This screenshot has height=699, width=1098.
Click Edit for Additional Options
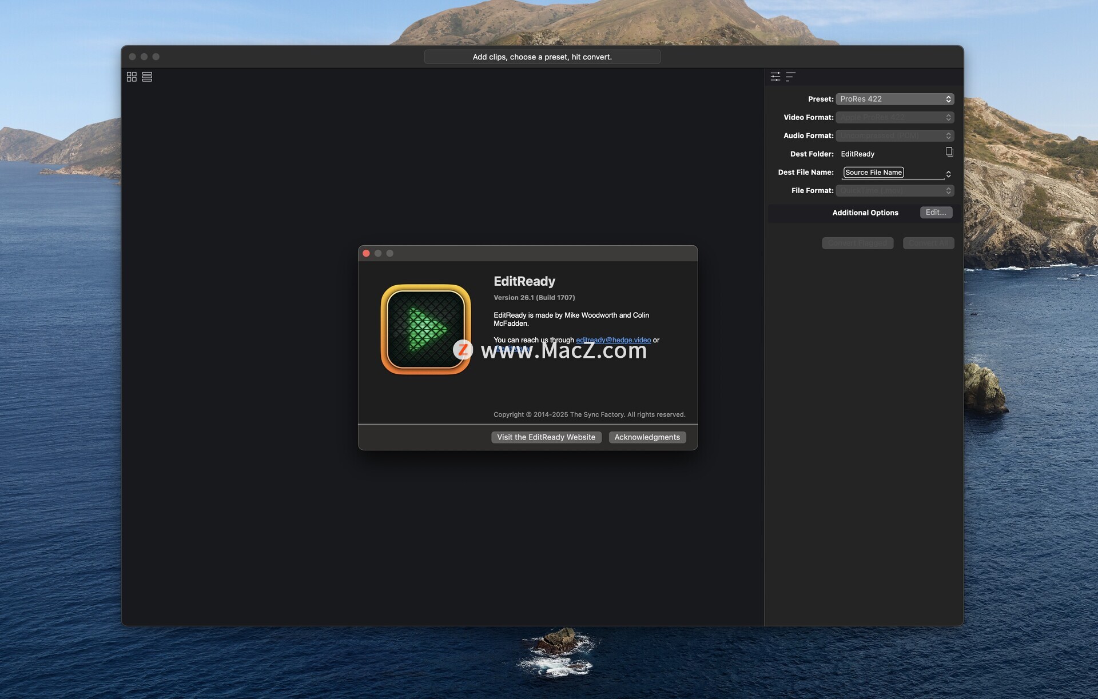click(936, 212)
